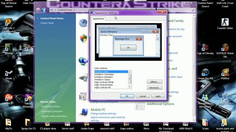The image size is (236, 132).
Task: Open the Sprays for CS folder
Action: click(x=28, y=122)
